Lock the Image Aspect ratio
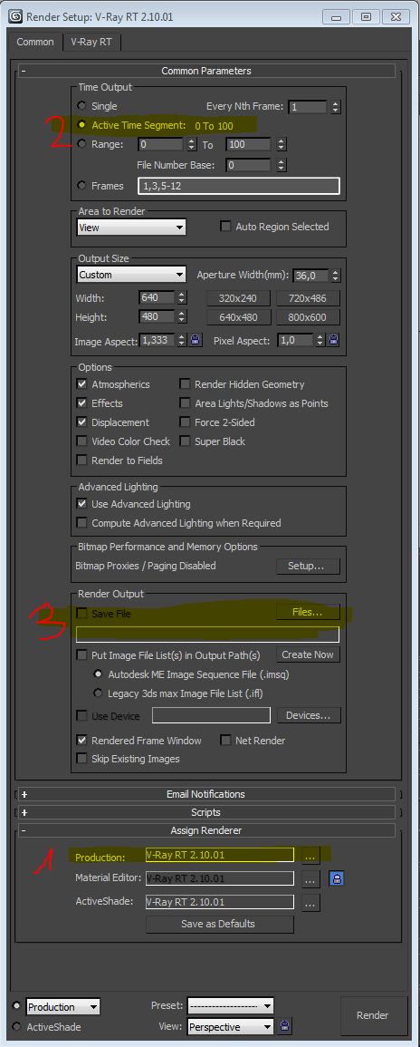 tap(196, 340)
